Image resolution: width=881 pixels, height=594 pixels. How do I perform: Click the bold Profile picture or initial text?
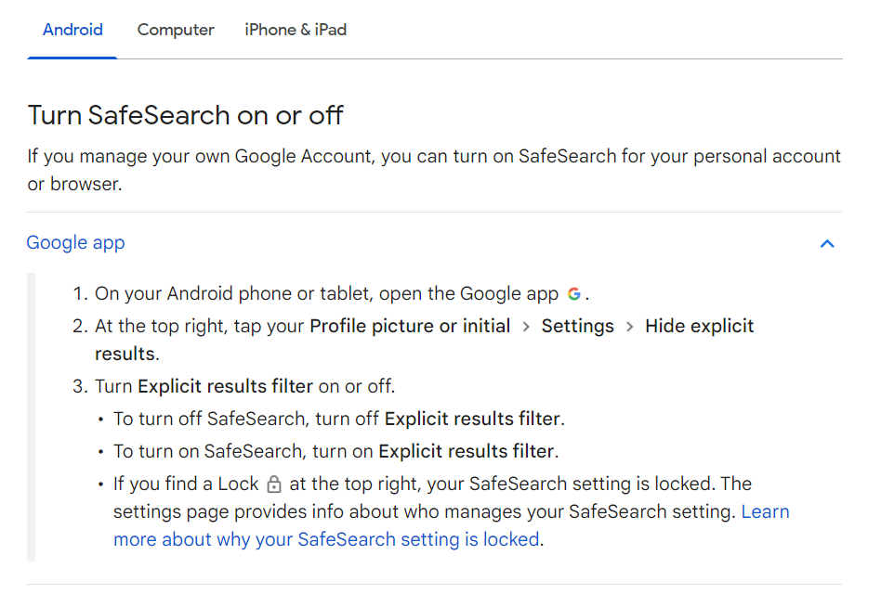point(410,326)
